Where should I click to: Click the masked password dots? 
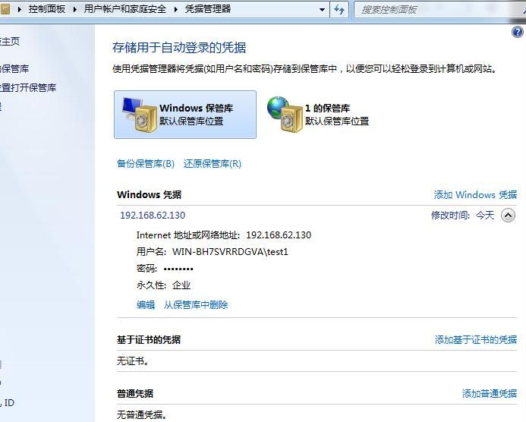[178, 269]
